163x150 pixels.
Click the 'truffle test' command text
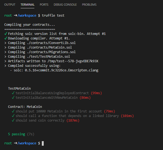coord(53,16)
